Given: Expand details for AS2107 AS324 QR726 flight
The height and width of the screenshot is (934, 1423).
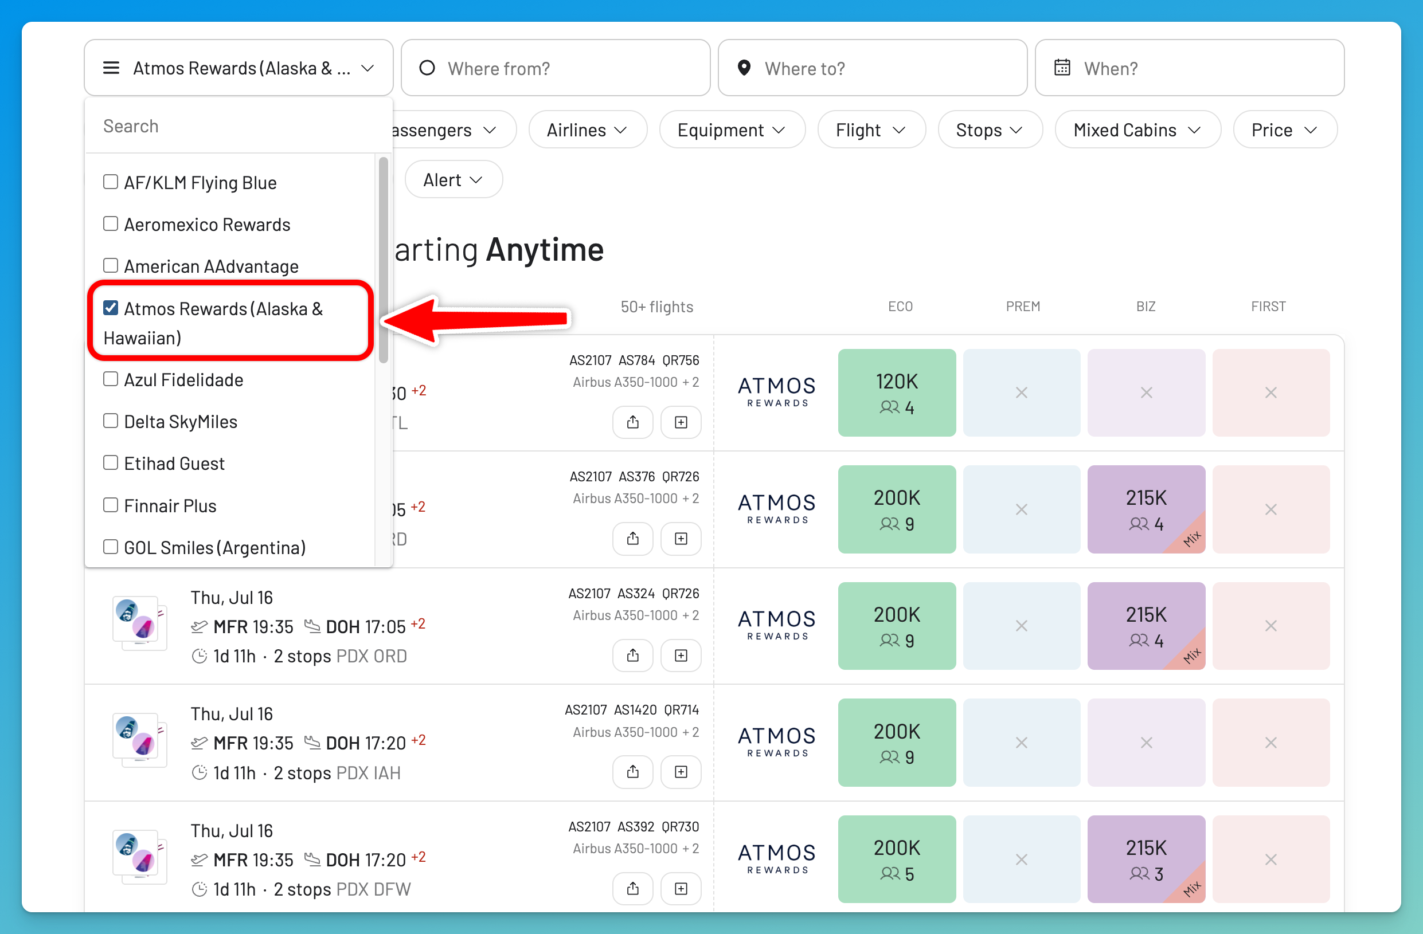Looking at the screenshot, I should tap(681, 656).
